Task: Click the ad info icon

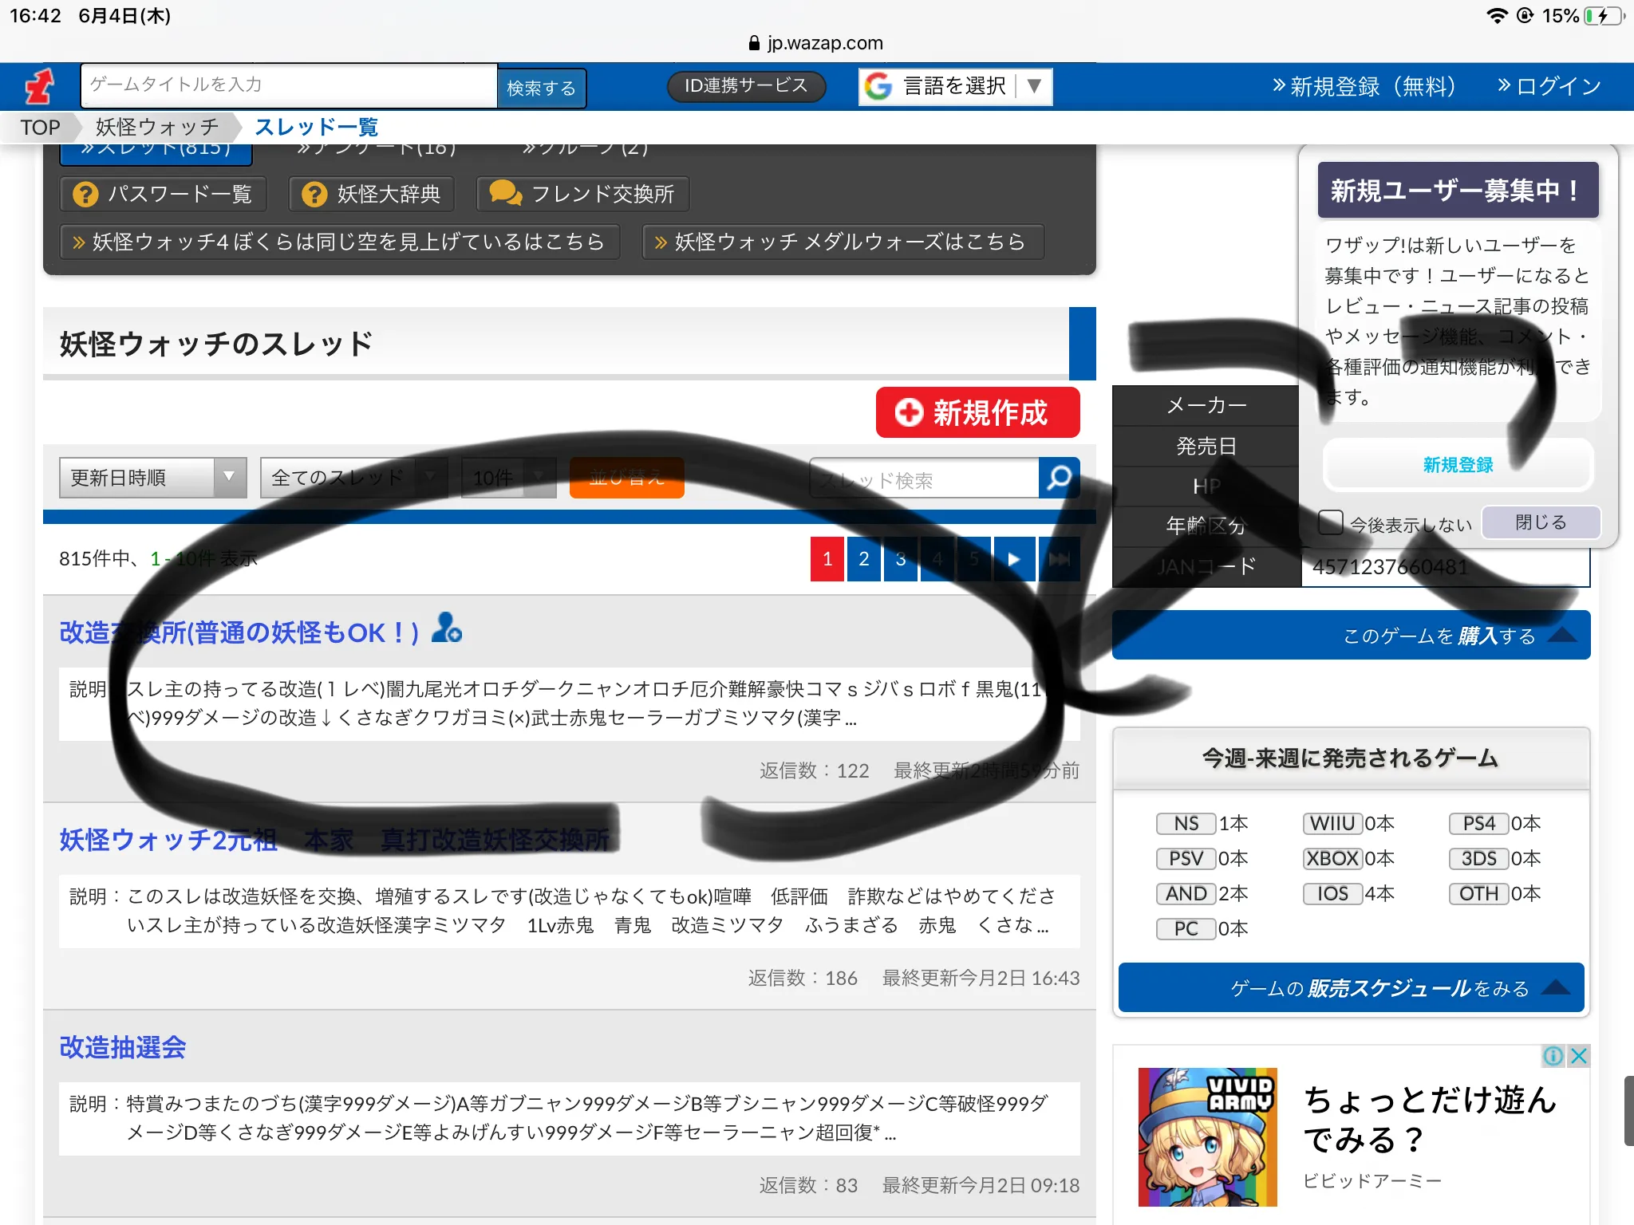Action: [x=1553, y=1056]
